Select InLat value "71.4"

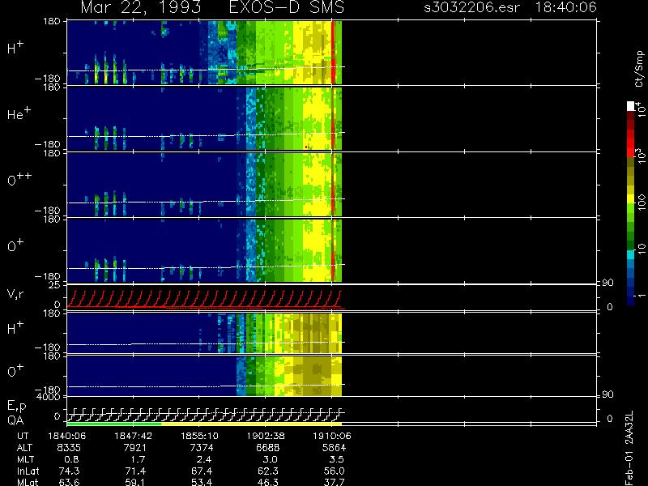[135, 471]
